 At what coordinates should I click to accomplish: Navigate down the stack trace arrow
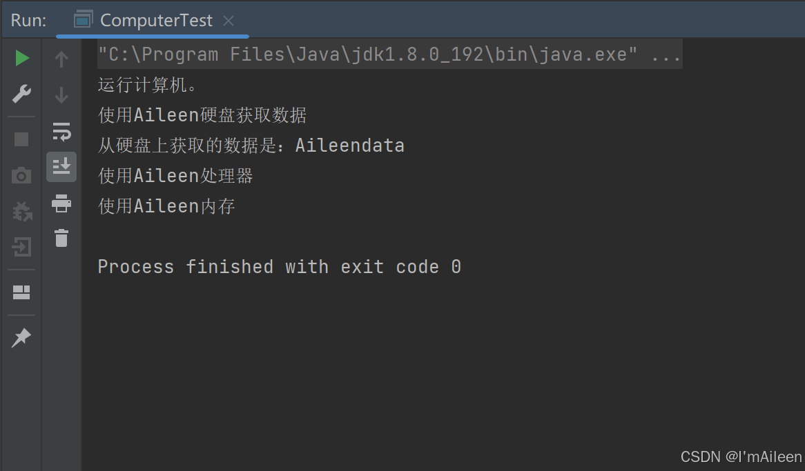point(61,95)
